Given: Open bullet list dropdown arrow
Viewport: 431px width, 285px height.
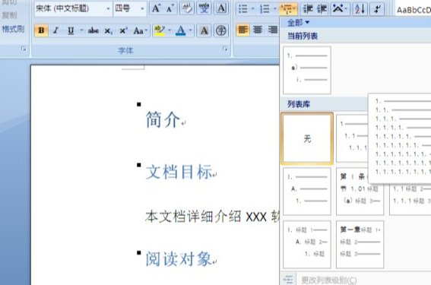Looking at the screenshot, I should coord(253,9).
